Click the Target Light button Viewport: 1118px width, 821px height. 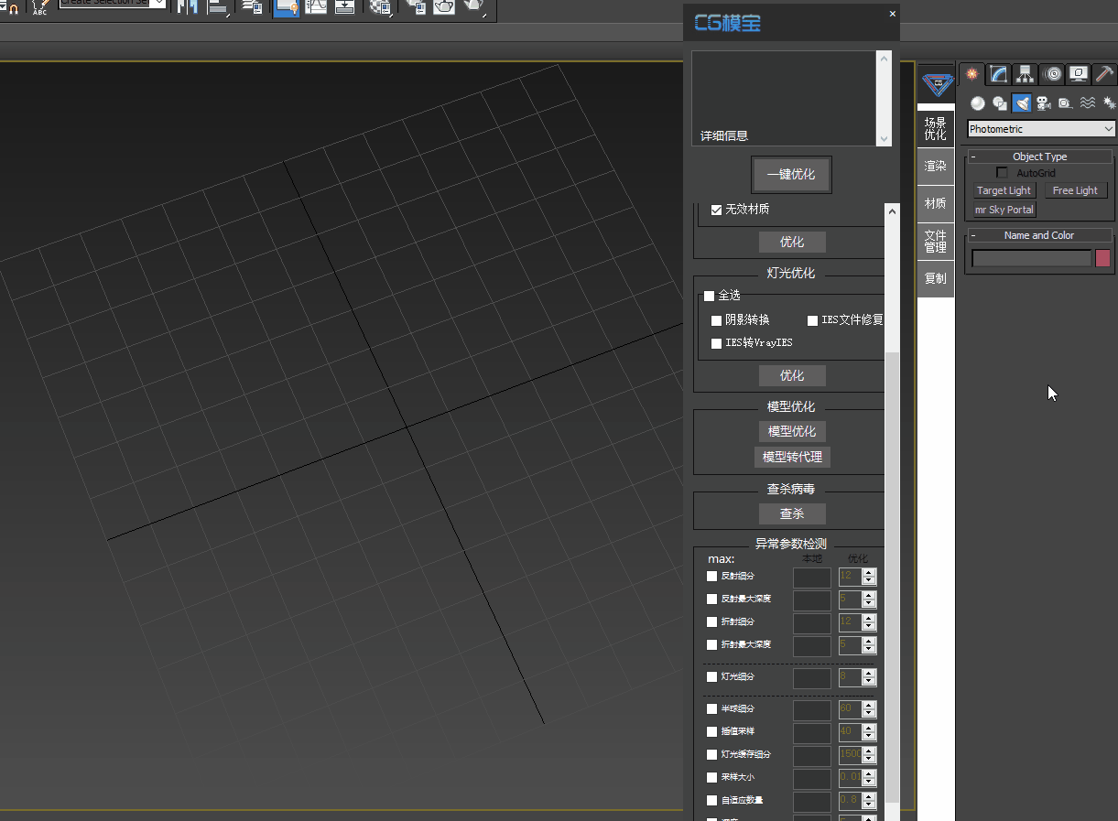tap(1004, 190)
